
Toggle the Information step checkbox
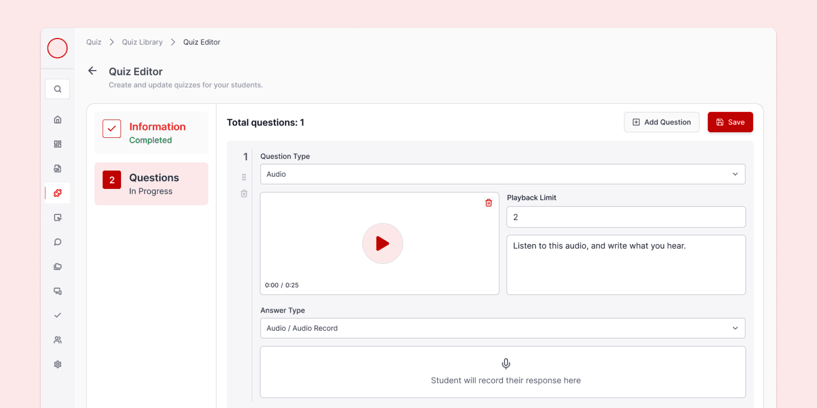(112, 129)
